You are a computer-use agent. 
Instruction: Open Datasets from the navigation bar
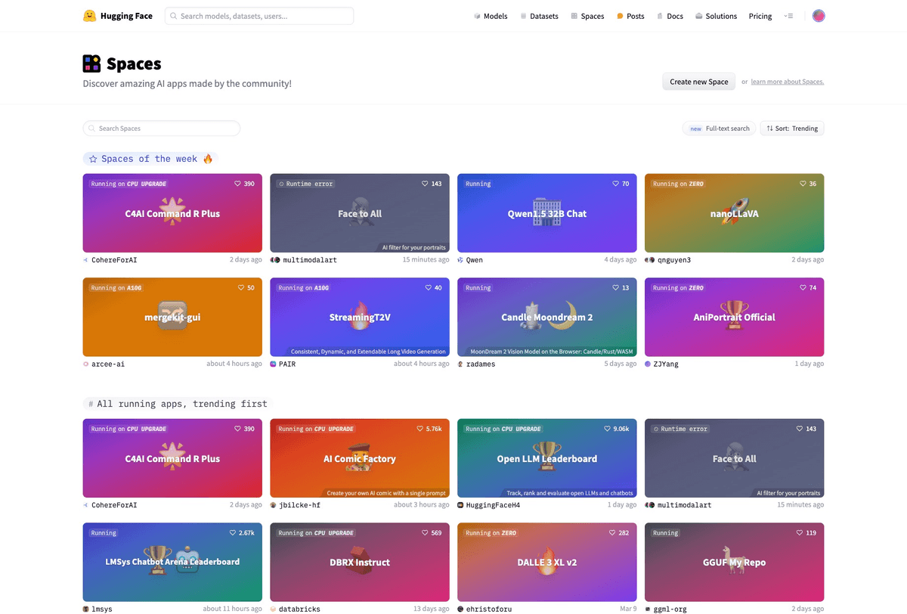click(x=539, y=16)
